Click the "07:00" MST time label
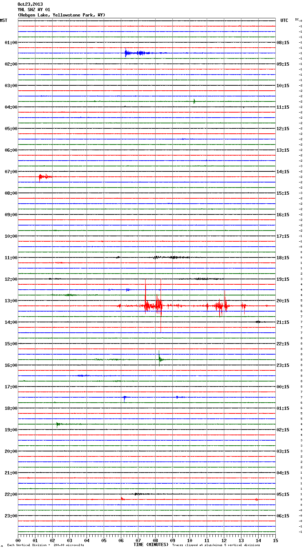The height and width of the screenshot is (550, 304). click(11, 172)
